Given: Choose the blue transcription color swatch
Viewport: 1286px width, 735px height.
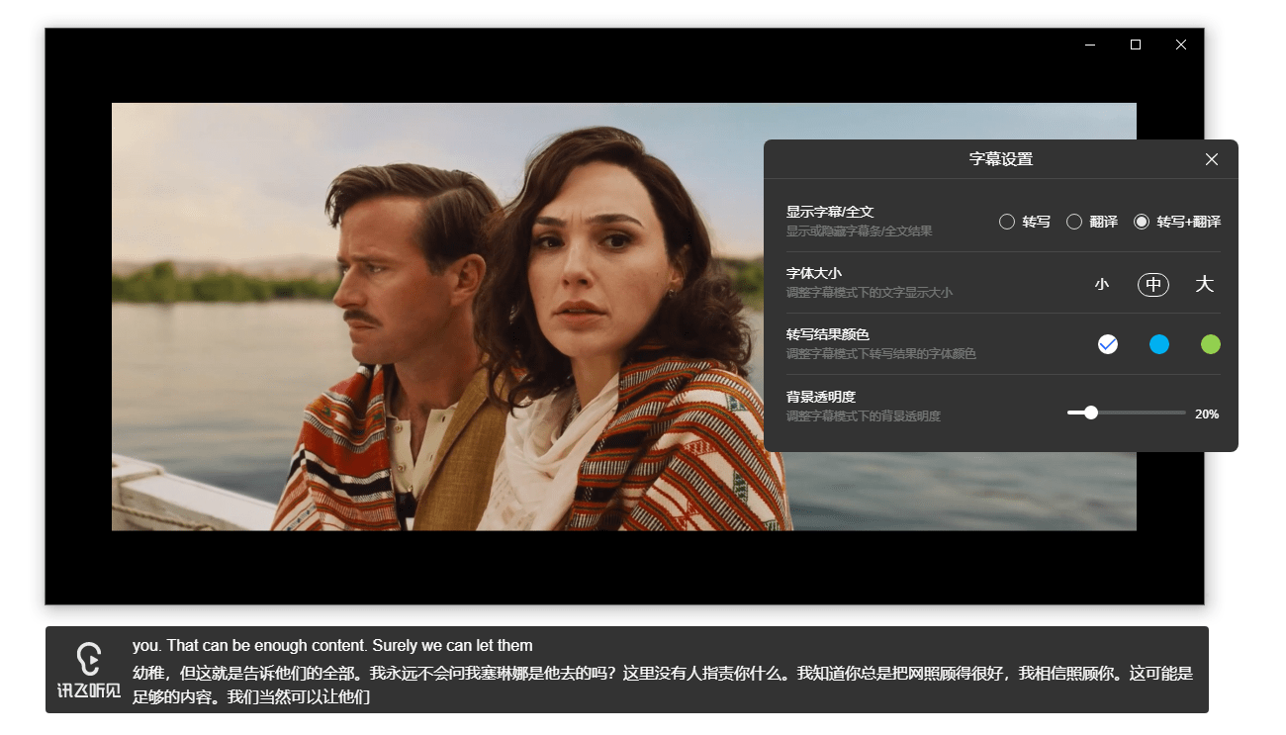Looking at the screenshot, I should tap(1159, 344).
